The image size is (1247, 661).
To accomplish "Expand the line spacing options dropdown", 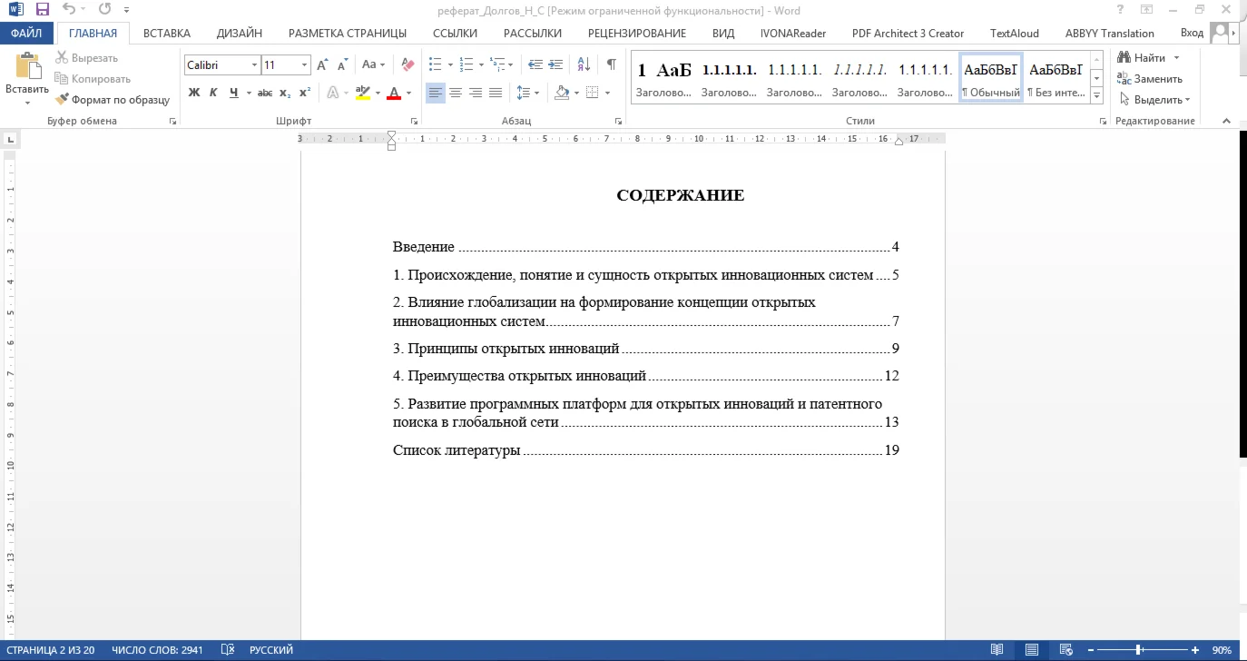I will [x=537, y=92].
